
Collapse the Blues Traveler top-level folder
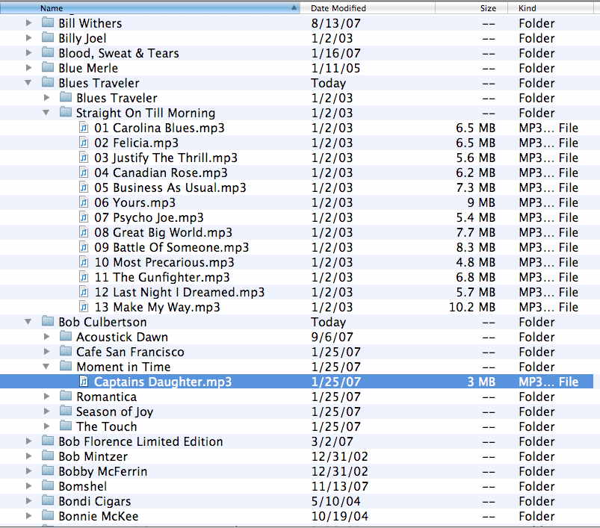(28, 83)
